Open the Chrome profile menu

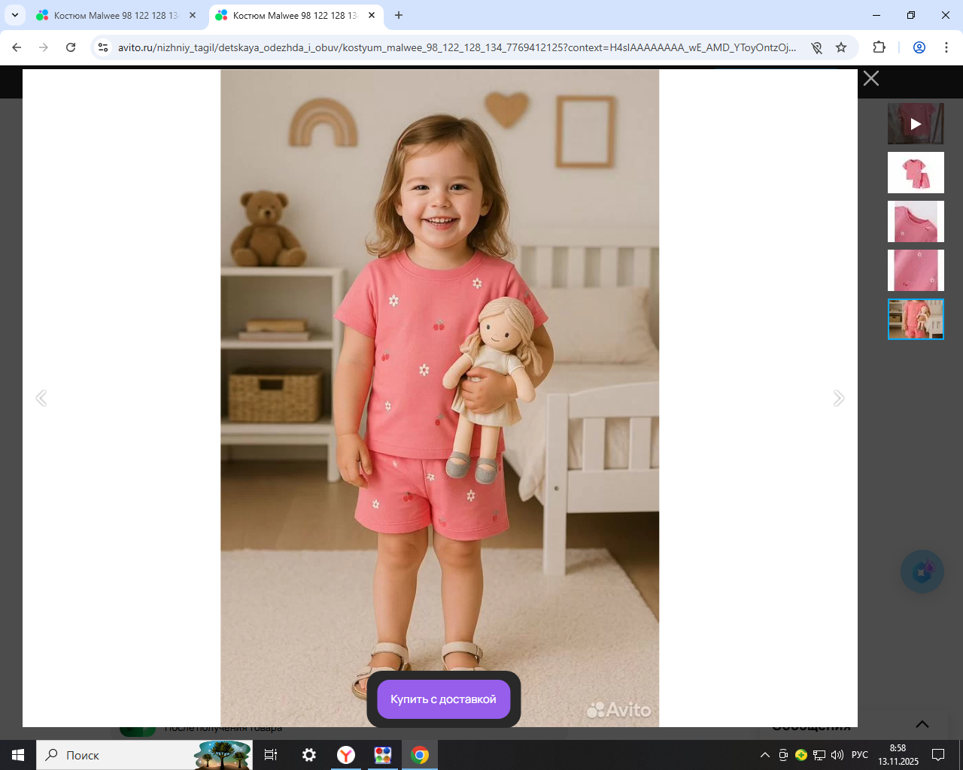(x=919, y=47)
